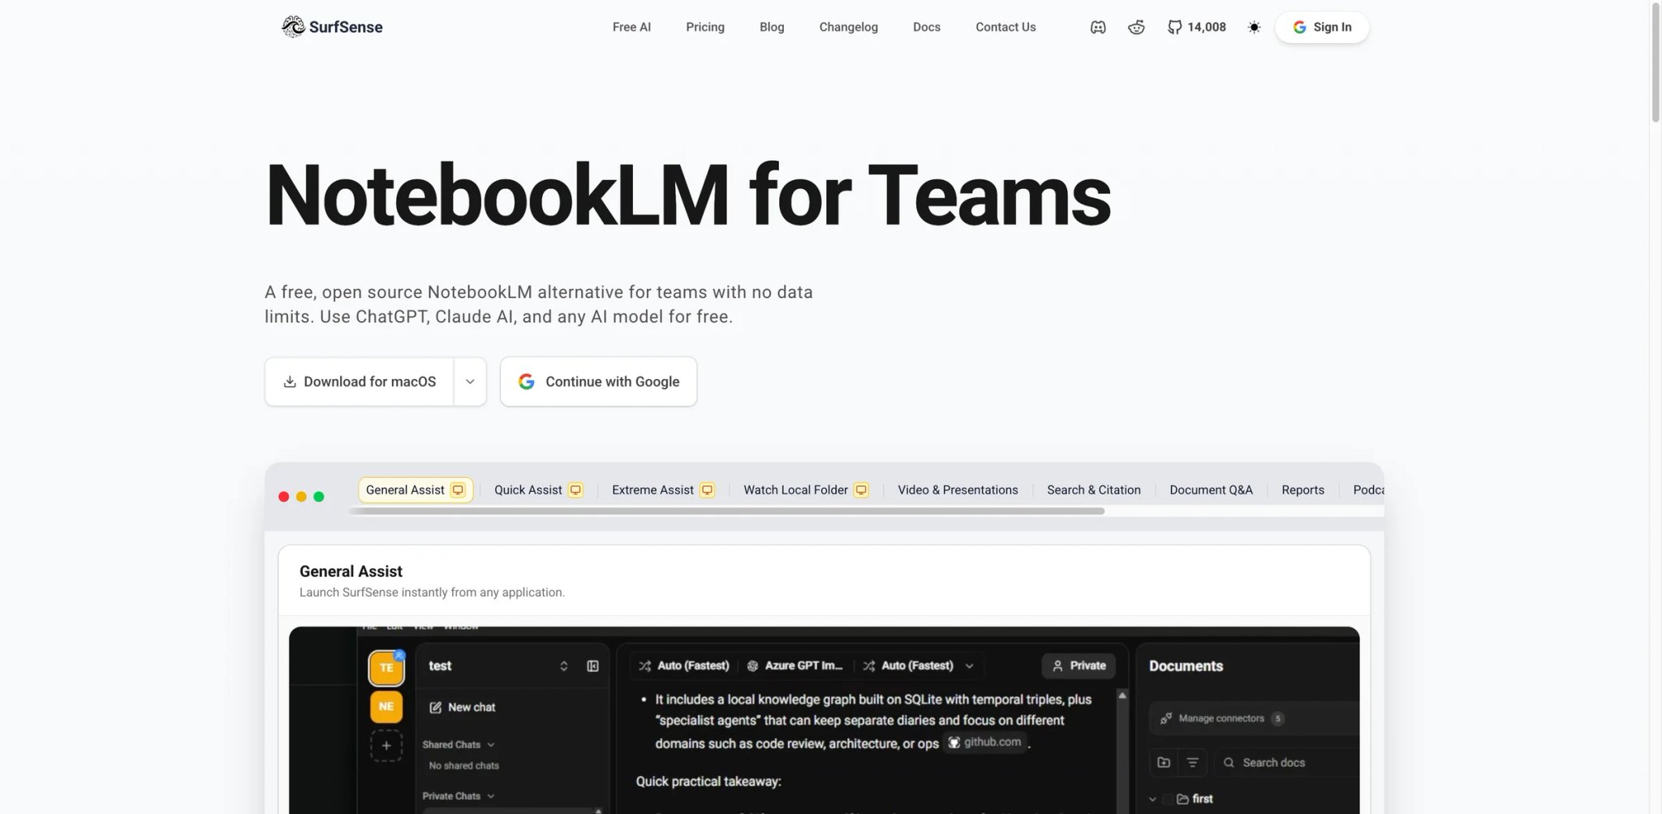Collapse the first folder chevron
The image size is (1662, 814).
(1152, 799)
